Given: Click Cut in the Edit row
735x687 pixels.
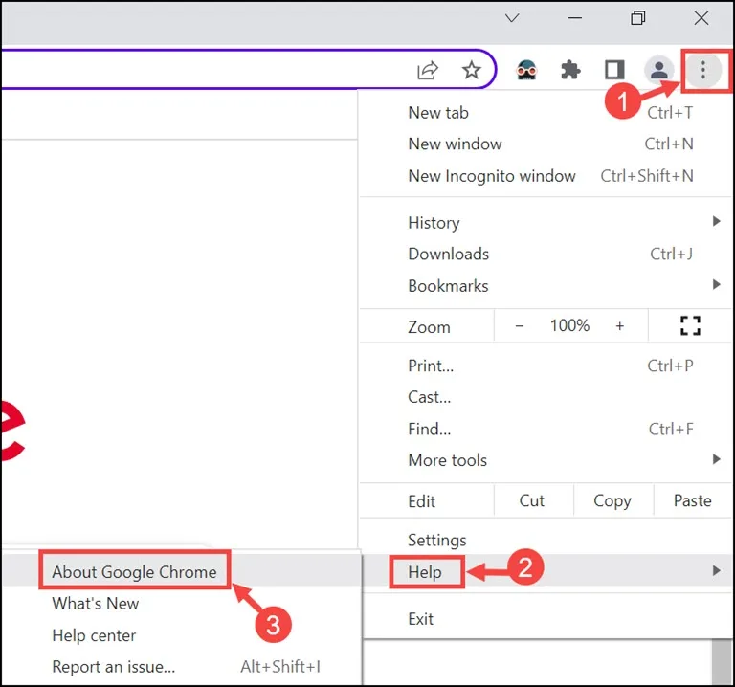Looking at the screenshot, I should (532, 500).
